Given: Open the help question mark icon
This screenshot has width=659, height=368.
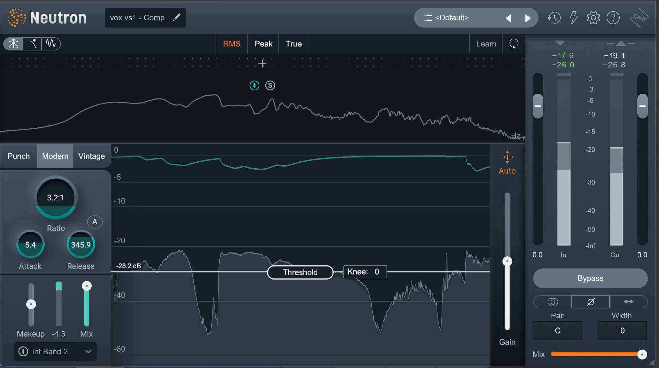Looking at the screenshot, I should coord(613,18).
